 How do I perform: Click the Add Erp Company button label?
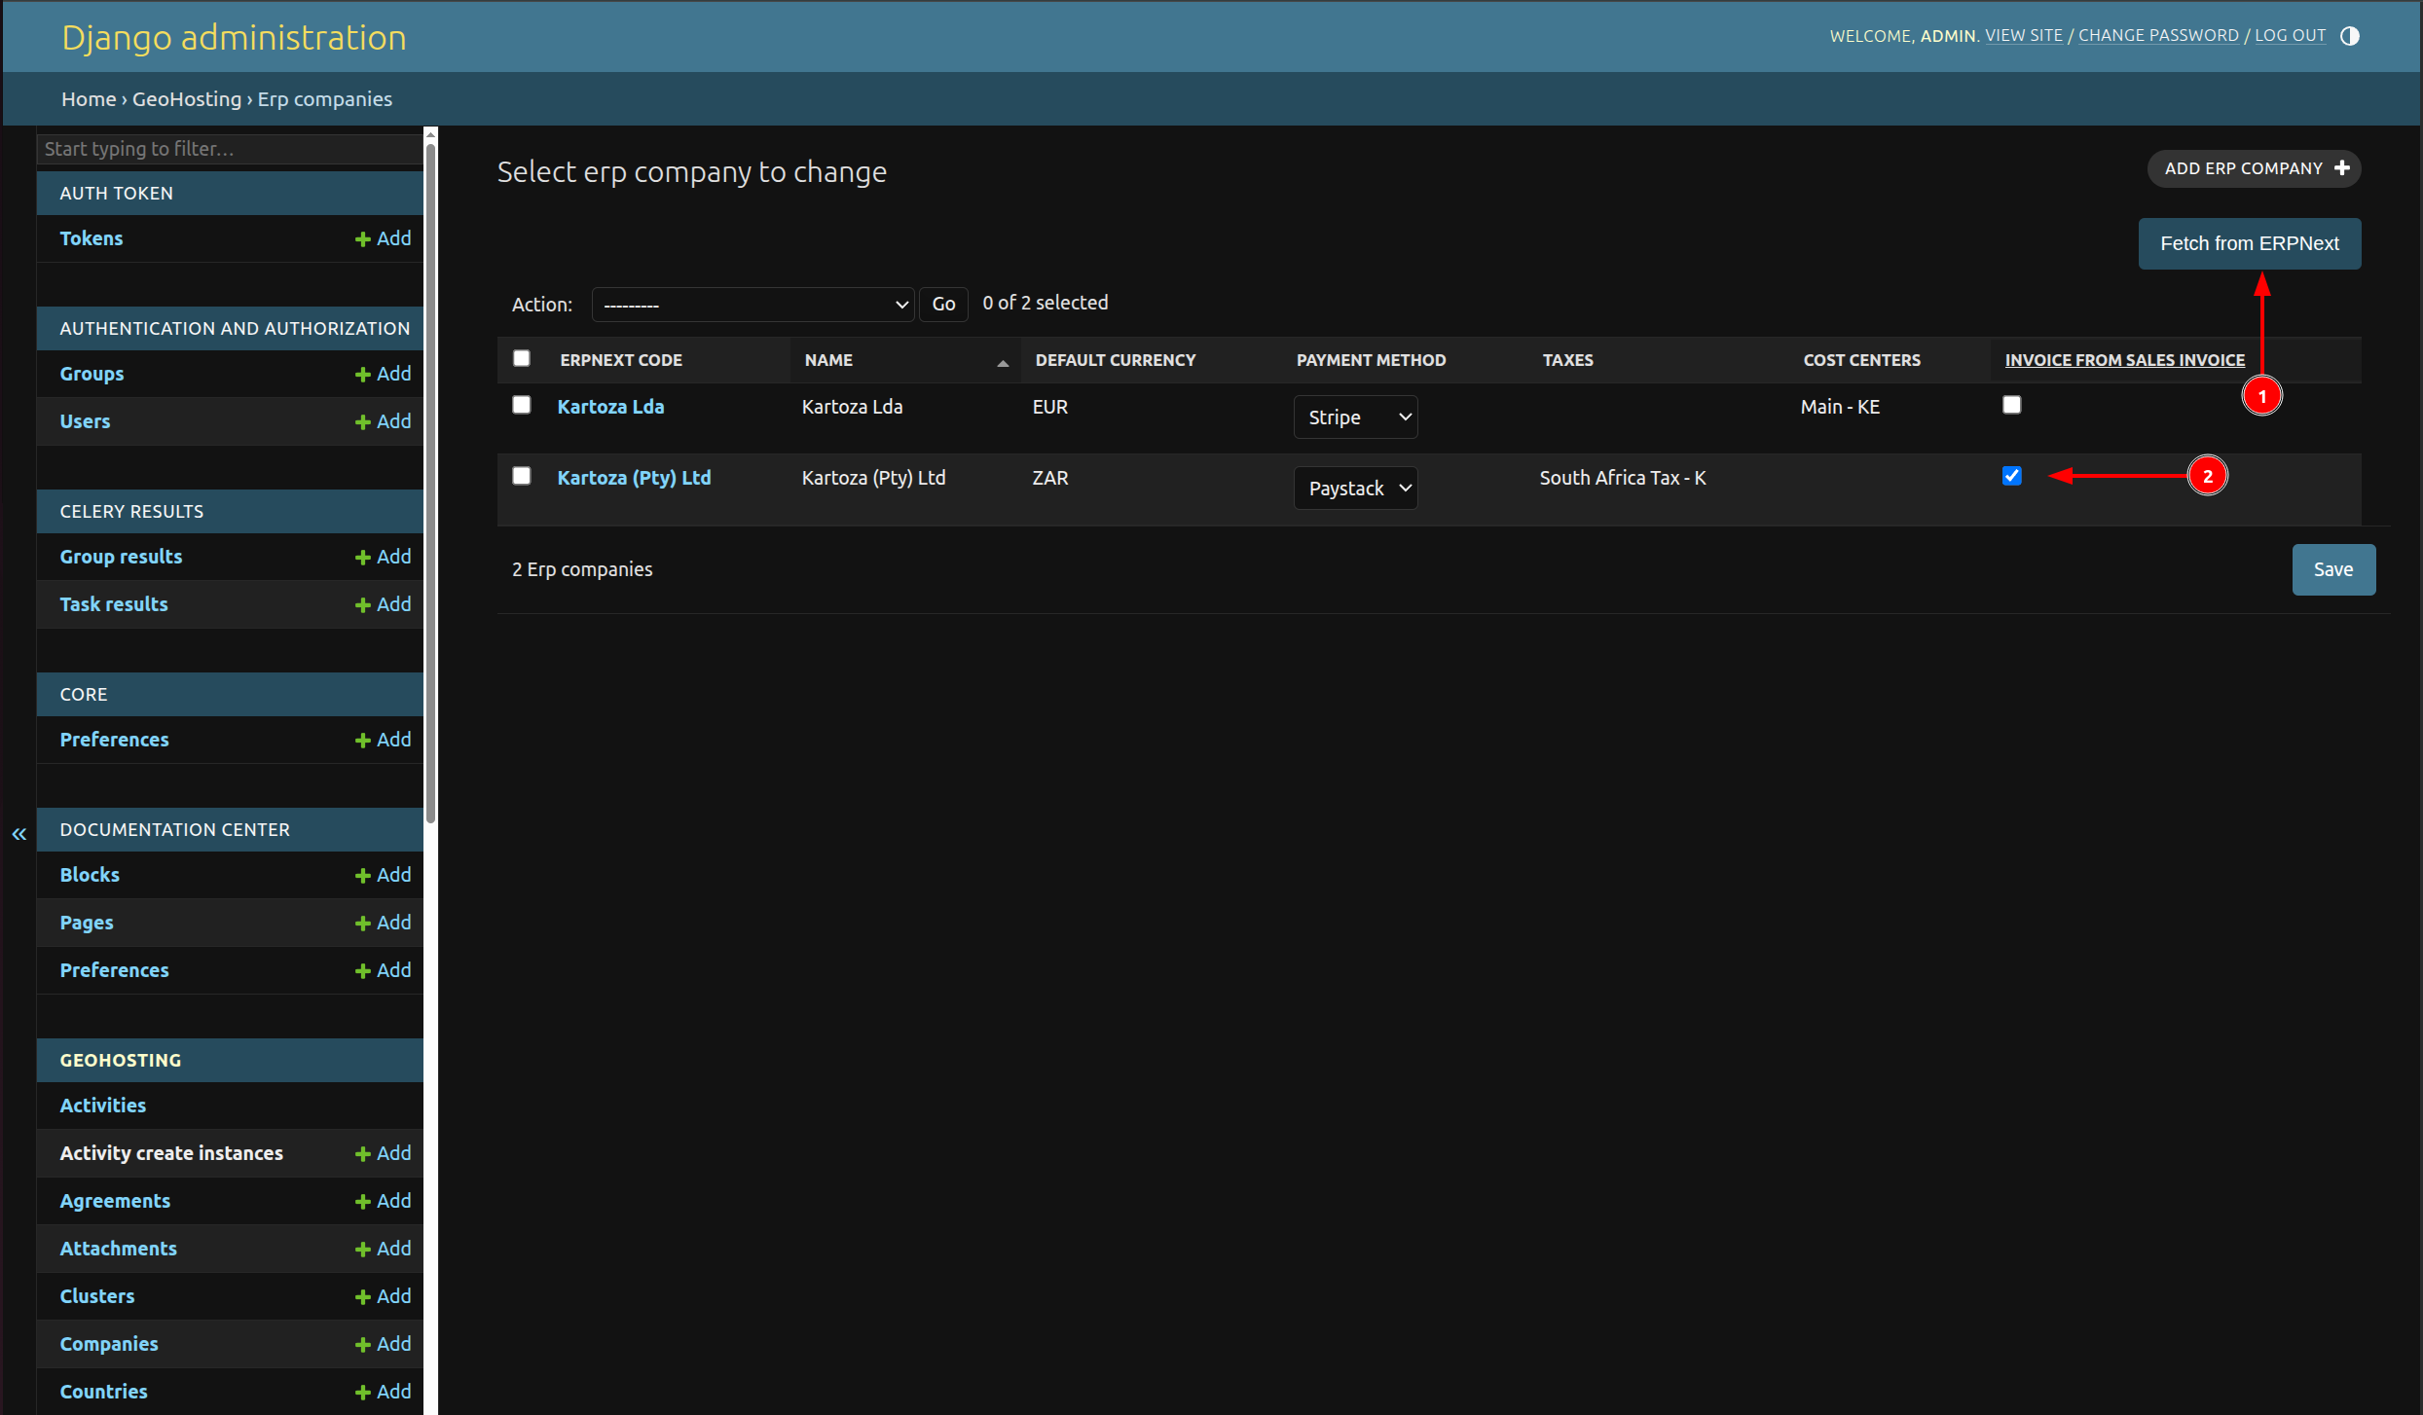(x=2243, y=168)
